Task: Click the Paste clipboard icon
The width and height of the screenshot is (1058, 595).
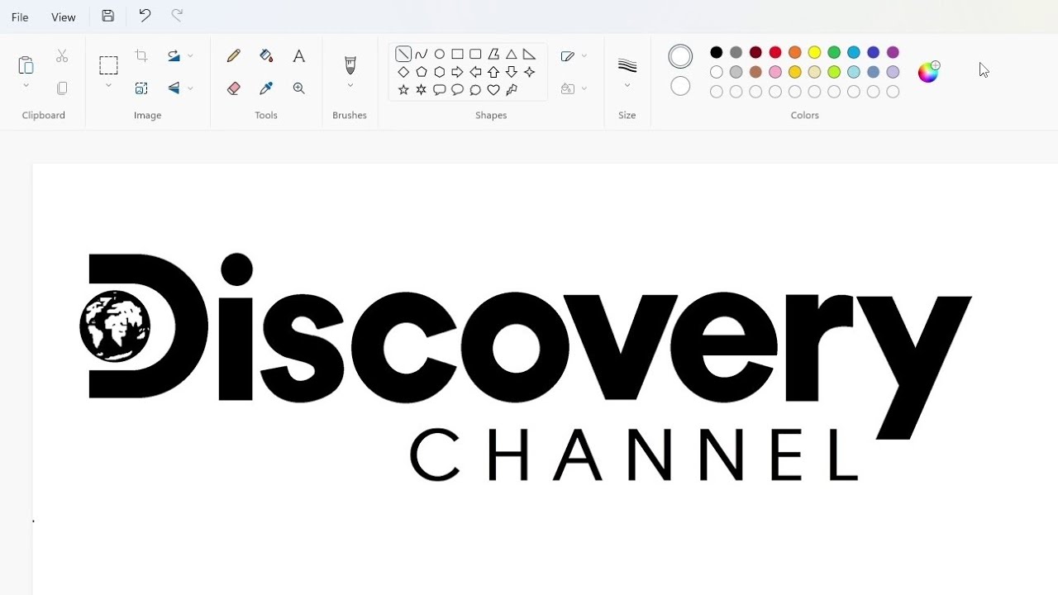Action: [x=26, y=64]
